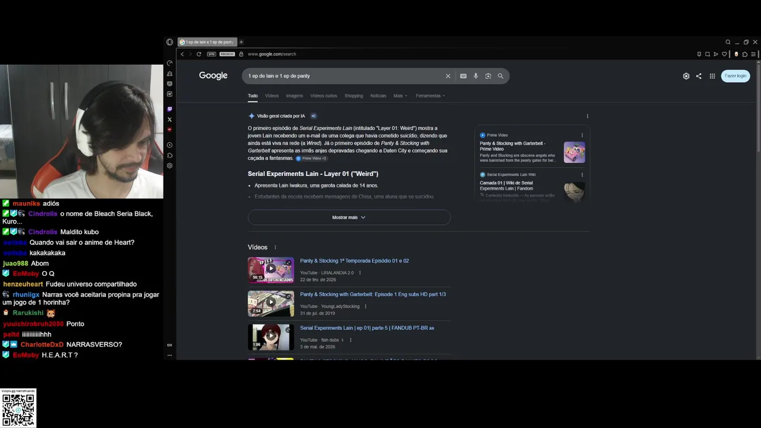Select the active Google search browser tab
761x428 pixels.
(x=207, y=42)
